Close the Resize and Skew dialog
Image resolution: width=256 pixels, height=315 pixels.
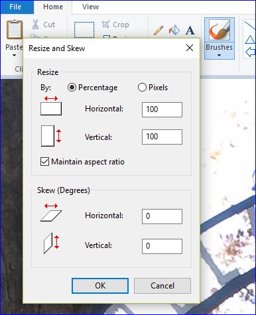point(190,48)
